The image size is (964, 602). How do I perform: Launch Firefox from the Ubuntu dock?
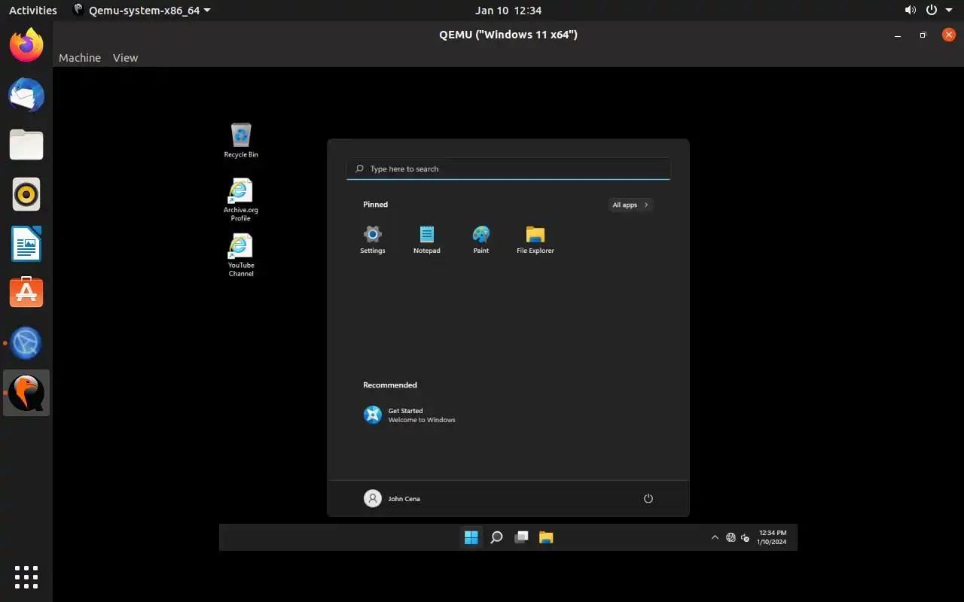26,46
